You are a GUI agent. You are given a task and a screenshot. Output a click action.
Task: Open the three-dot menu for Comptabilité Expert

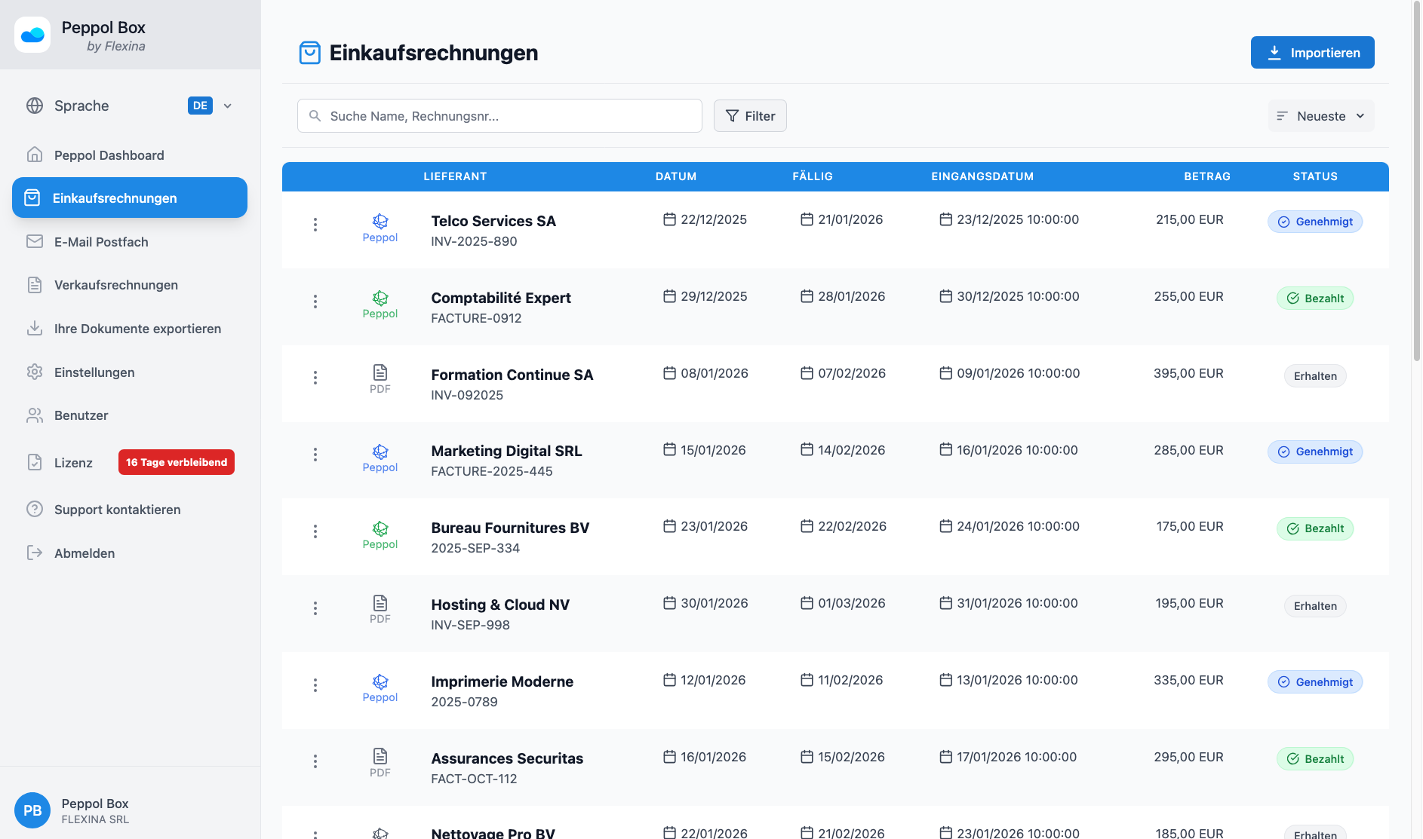315,301
